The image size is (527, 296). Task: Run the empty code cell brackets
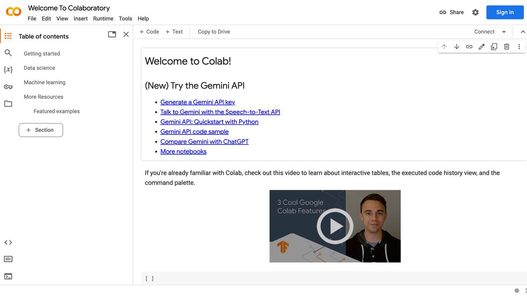(x=150, y=278)
